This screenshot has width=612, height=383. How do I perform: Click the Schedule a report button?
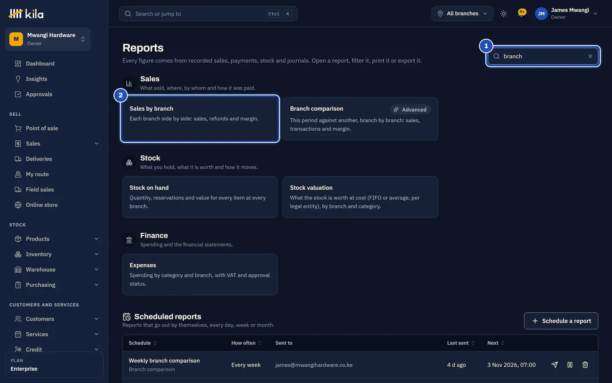point(561,321)
